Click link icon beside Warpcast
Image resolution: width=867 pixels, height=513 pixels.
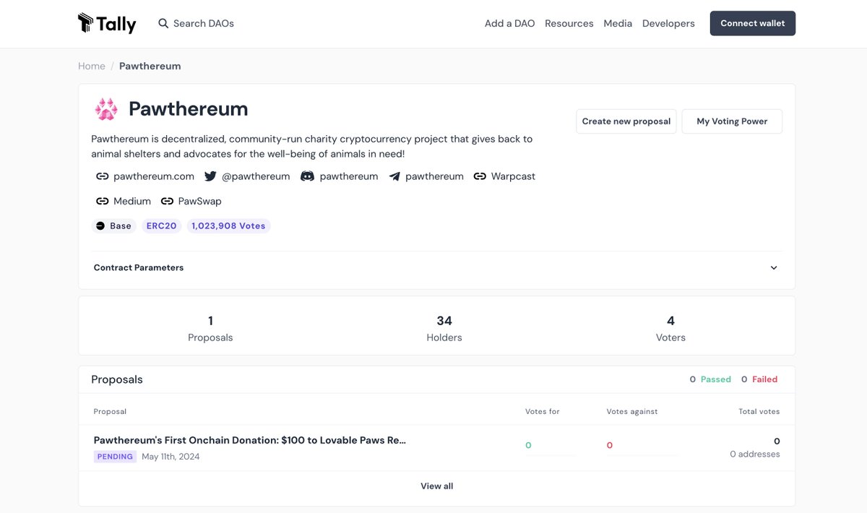[480, 176]
